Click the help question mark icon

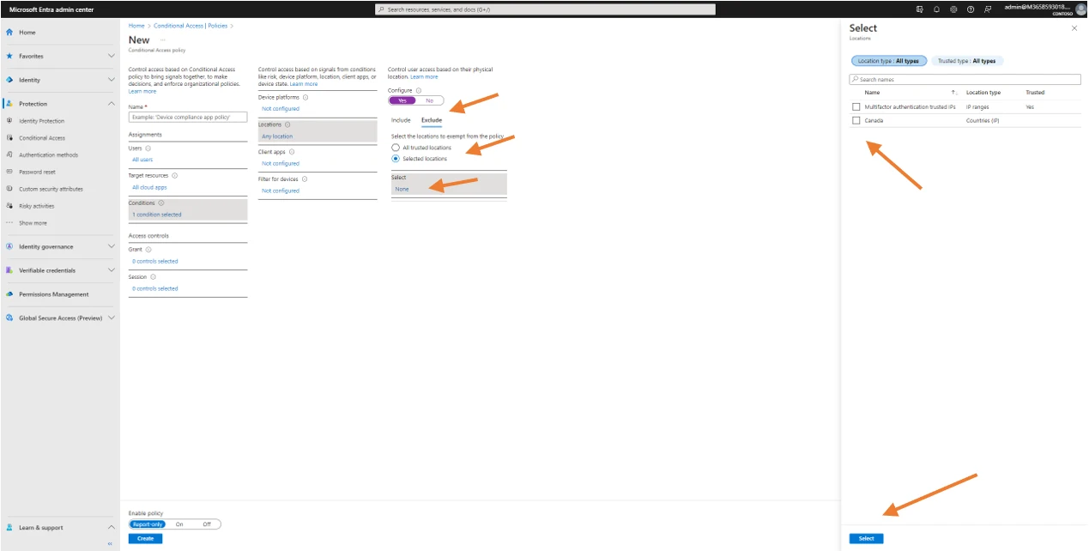point(971,9)
